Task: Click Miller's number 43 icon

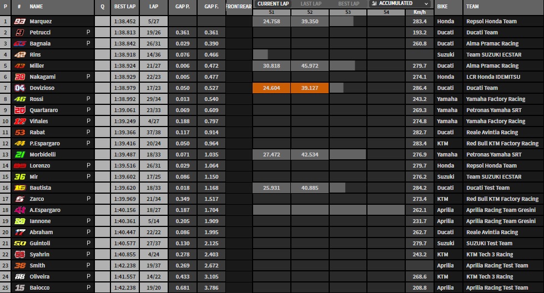Action: click(x=20, y=66)
